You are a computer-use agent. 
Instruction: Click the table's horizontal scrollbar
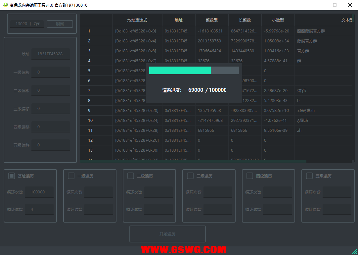point(193,162)
